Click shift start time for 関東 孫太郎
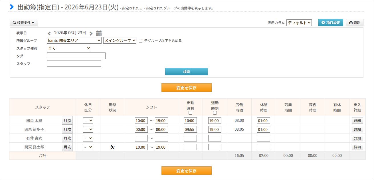Image resolution: width=374 pixels, height=180 pixels. pyautogui.click(x=141, y=147)
